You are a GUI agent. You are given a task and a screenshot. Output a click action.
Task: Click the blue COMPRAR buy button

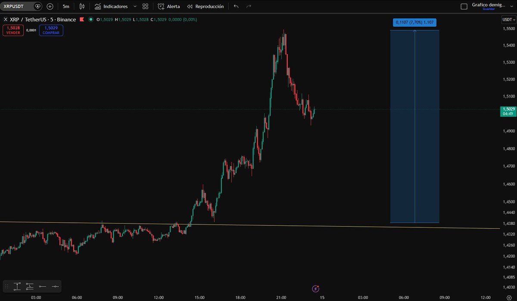tap(51, 30)
